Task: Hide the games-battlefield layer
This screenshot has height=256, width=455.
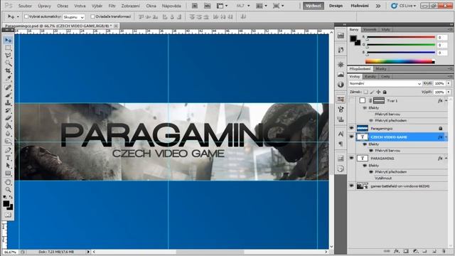Action: [352, 186]
